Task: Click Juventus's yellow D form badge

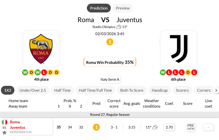Action: [x=188, y=72]
